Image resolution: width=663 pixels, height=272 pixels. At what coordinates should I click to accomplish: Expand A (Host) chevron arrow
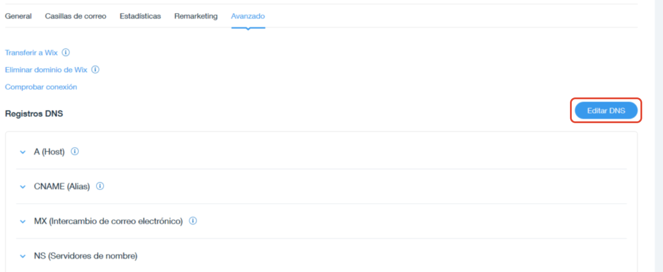coord(23,152)
